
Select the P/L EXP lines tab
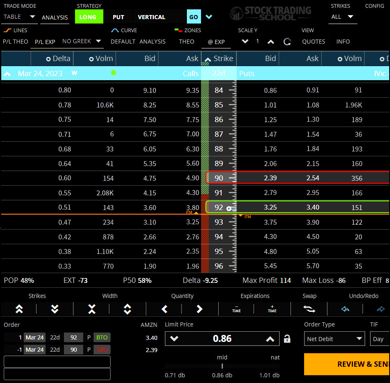click(x=45, y=42)
